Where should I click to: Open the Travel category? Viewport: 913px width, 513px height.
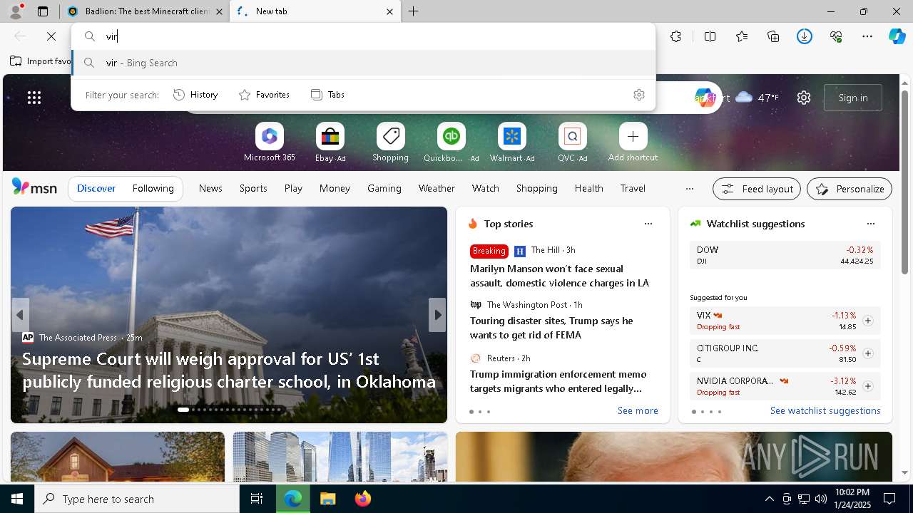click(633, 188)
